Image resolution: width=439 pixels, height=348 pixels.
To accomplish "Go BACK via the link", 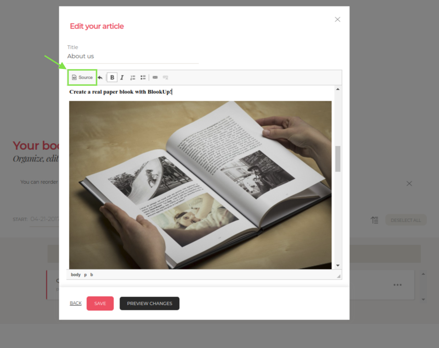I will 75,303.
